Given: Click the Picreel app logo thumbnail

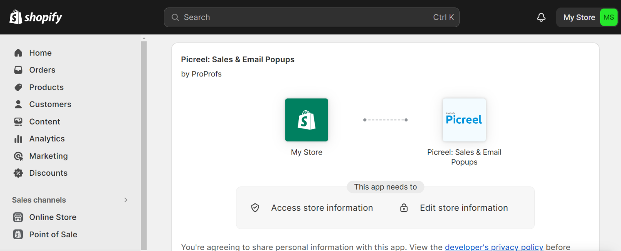Looking at the screenshot, I should (x=464, y=120).
